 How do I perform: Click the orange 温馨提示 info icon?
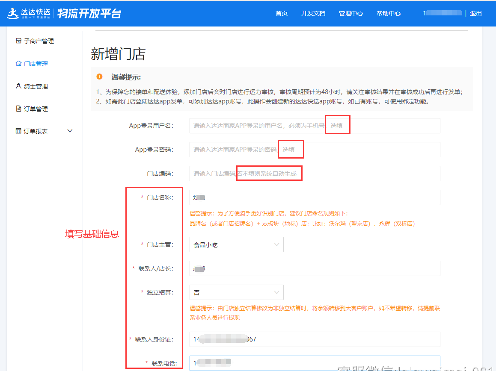click(x=100, y=77)
